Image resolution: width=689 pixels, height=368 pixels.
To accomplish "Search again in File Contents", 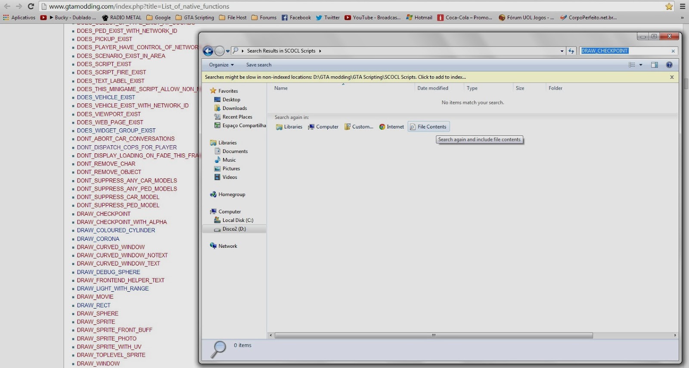I will (x=428, y=127).
